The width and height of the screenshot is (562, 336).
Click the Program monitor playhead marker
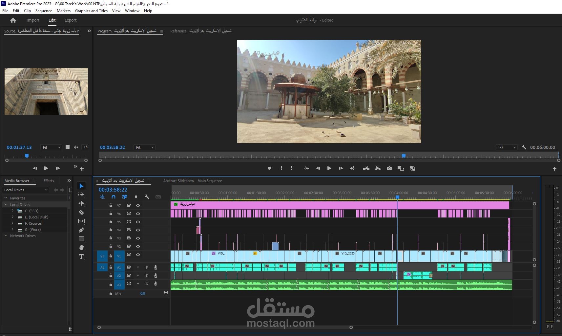pos(404,156)
